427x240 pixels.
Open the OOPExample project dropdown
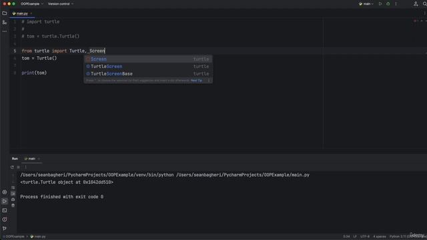[32, 4]
